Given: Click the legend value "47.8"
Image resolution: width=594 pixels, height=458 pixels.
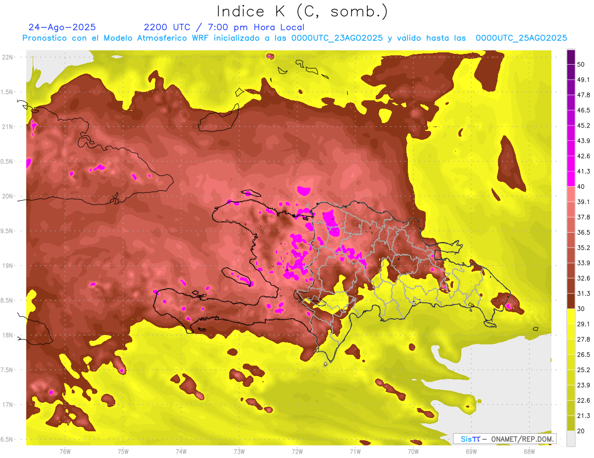Looking at the screenshot, I should [x=584, y=95].
